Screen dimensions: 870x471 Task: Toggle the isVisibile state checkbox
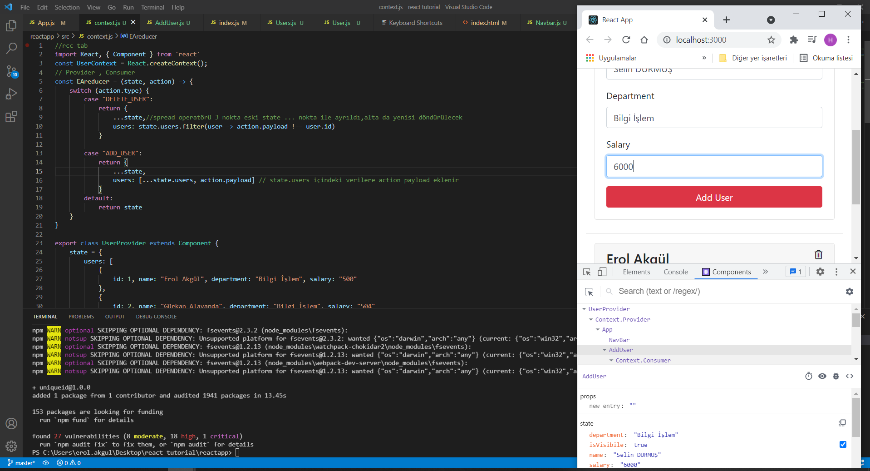pos(843,445)
